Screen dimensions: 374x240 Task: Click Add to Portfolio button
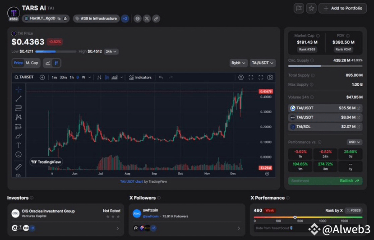point(343,8)
